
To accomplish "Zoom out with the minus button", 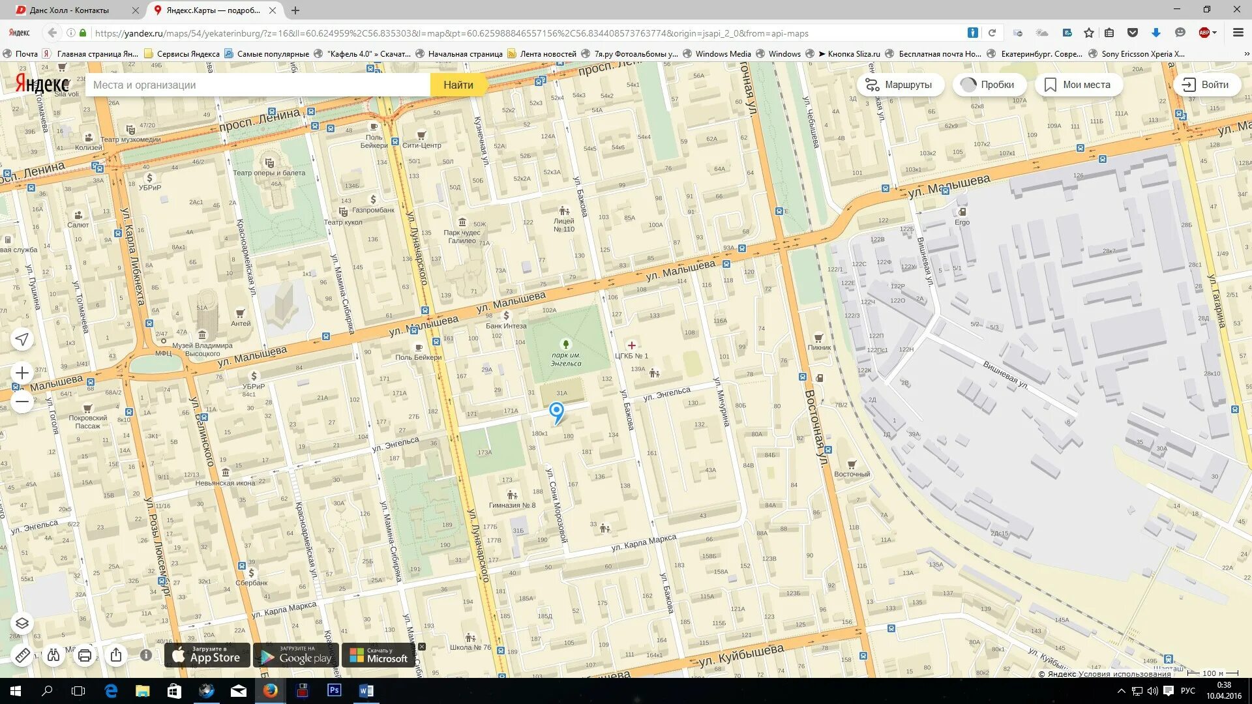I will [x=22, y=402].
